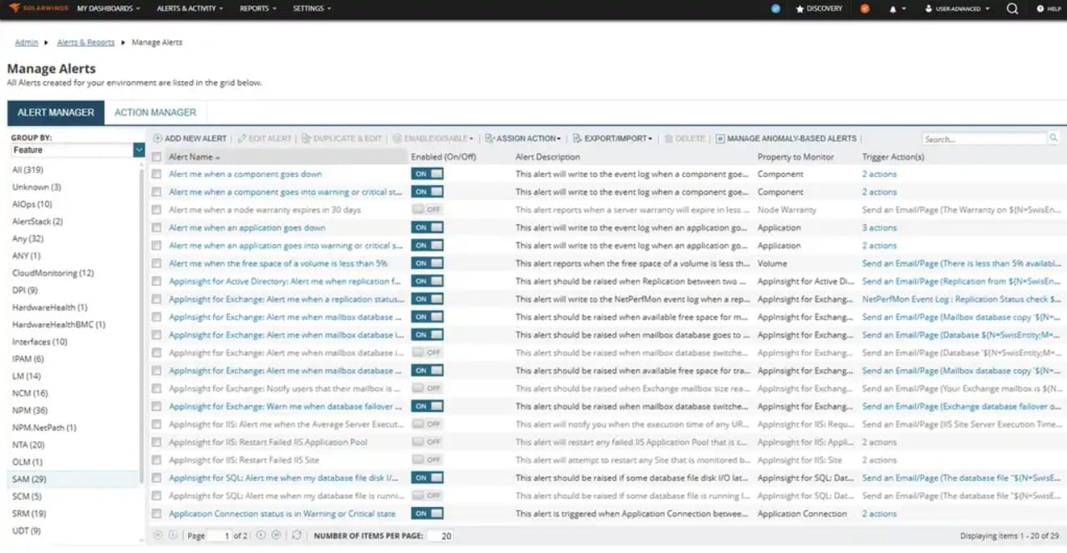The height and width of the screenshot is (553, 1067).
Task: Go to previous page of alerts
Action: [173, 535]
